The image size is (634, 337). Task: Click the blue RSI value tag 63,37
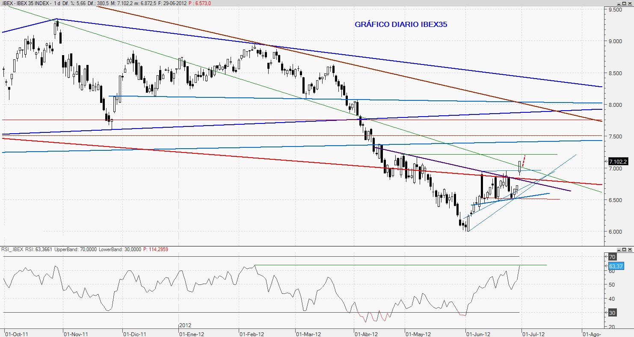[x=615, y=266]
